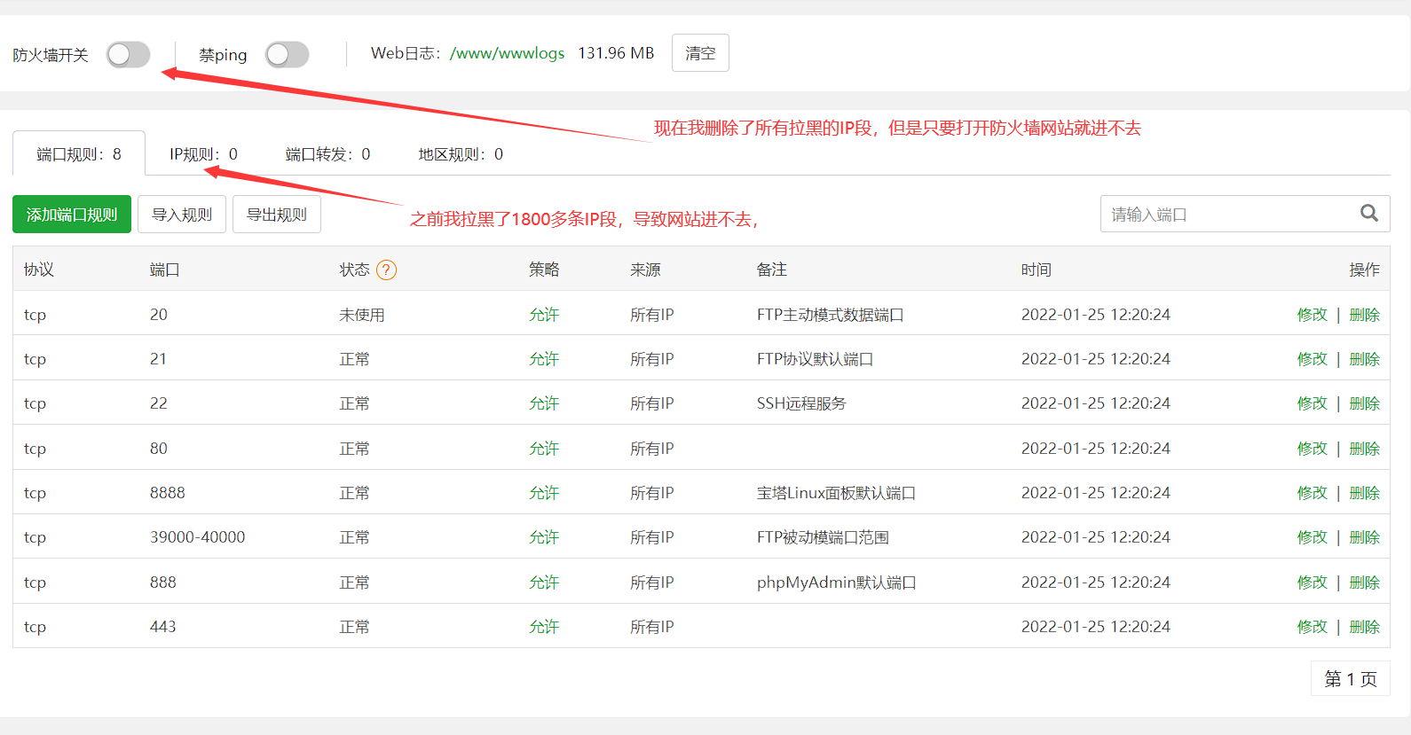The image size is (1411, 735).
Task: Click the 导出规则 button
Action: [x=277, y=215]
